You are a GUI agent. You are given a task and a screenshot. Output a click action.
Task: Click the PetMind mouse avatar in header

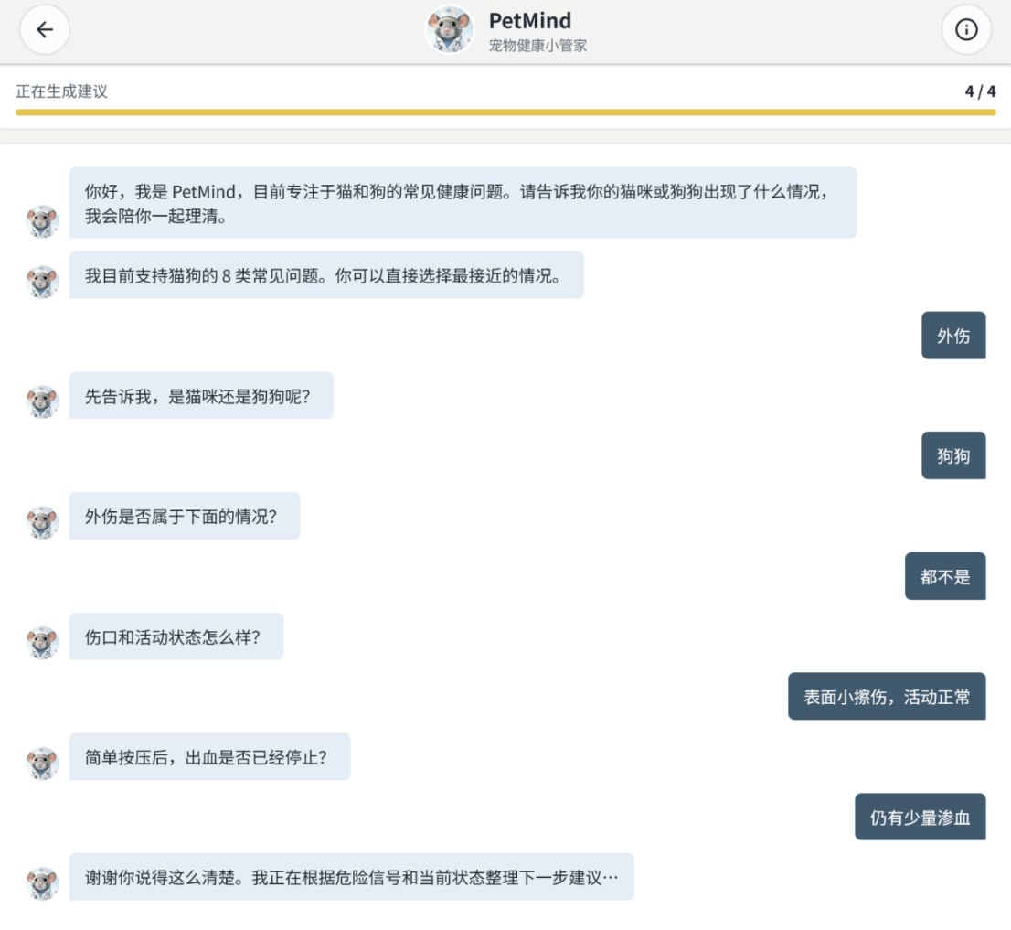coord(450,29)
